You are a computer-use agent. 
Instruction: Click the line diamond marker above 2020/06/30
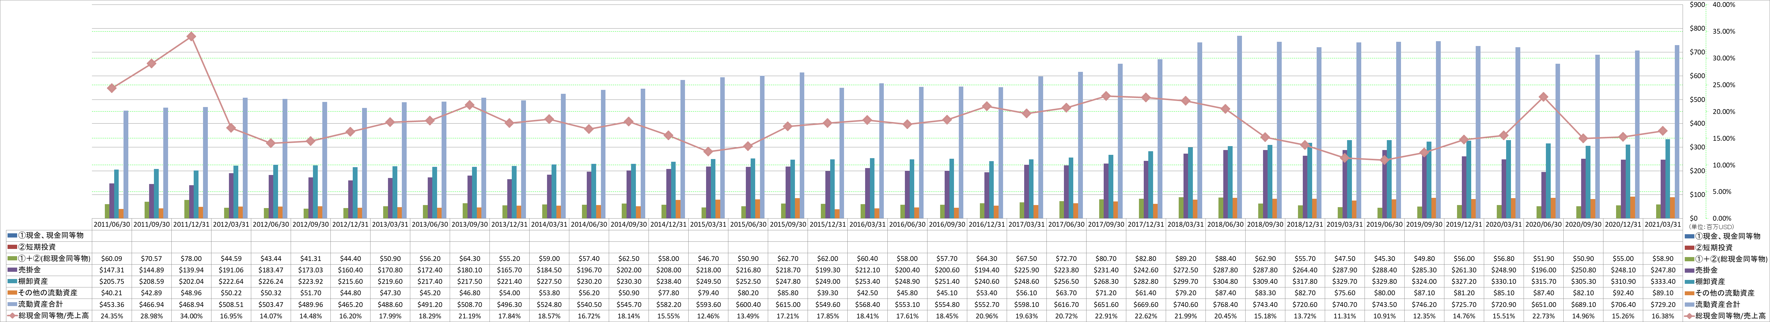pyautogui.click(x=1543, y=97)
